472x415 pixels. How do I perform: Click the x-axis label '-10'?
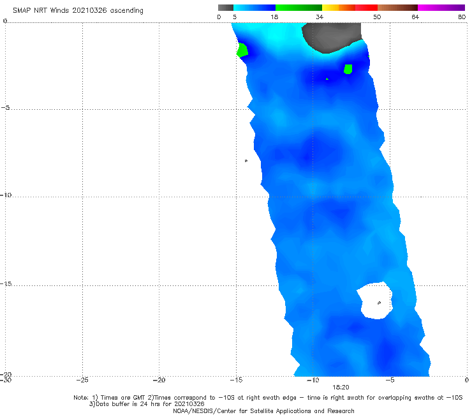[x=313, y=380]
